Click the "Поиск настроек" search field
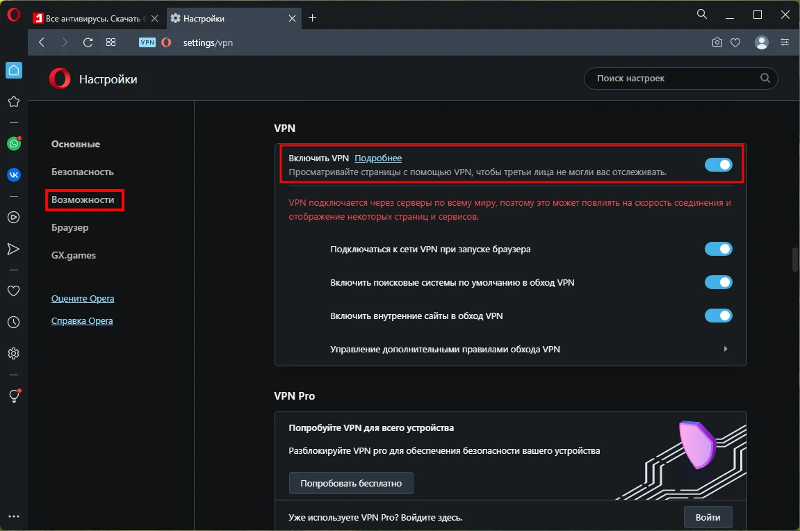The image size is (800, 531). pyautogui.click(x=674, y=79)
